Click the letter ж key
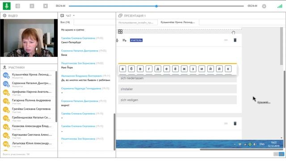 pos(184,69)
